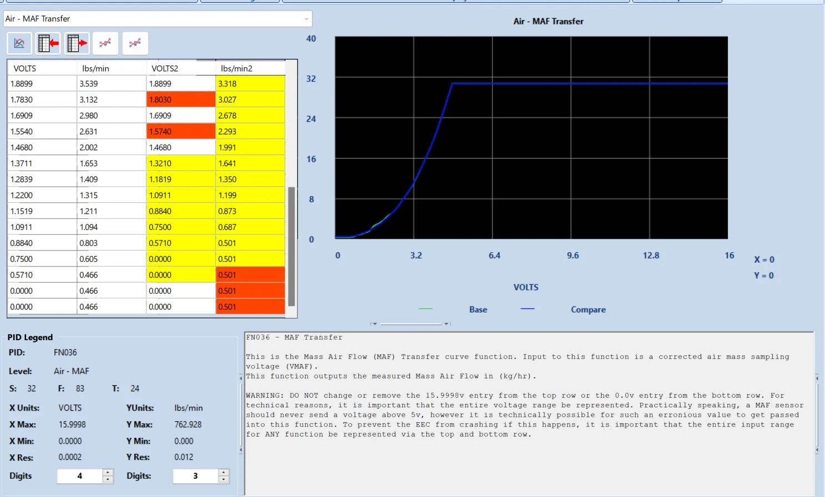
Task: Click the rightmost scatter-line toolbar icon
Action: click(x=135, y=43)
